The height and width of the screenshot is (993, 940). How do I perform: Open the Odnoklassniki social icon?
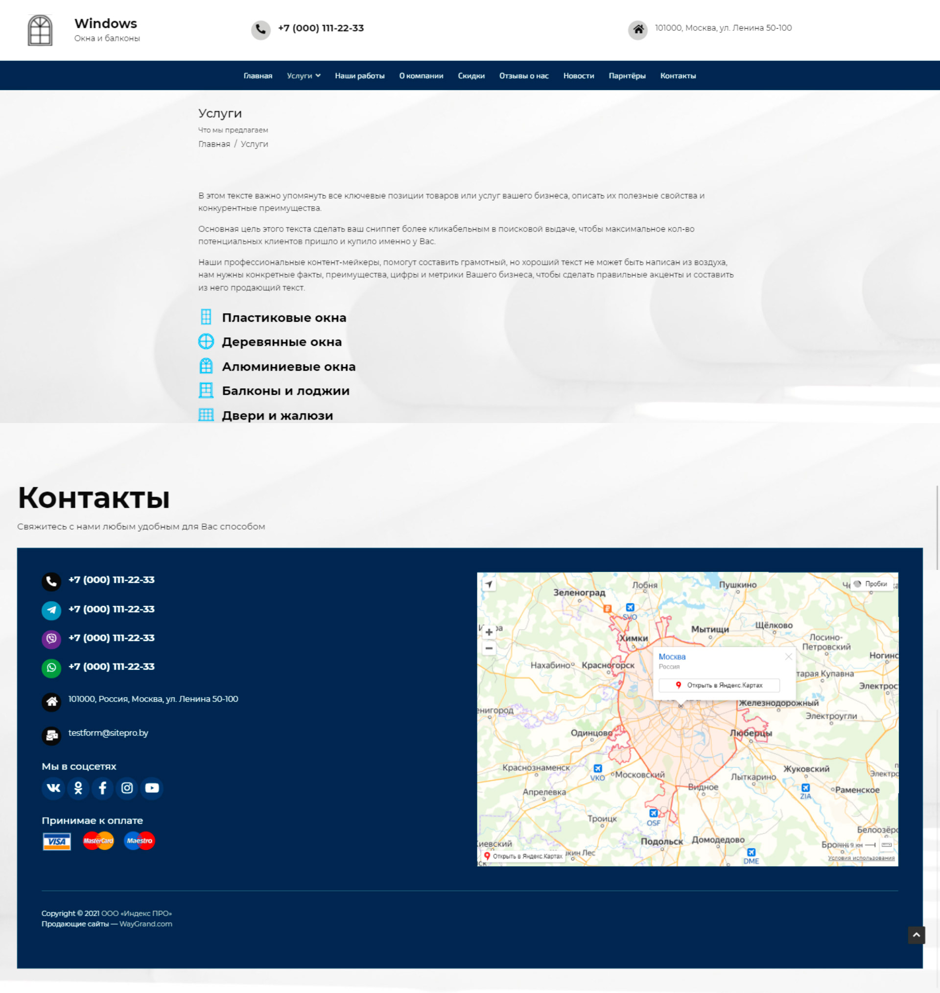(78, 788)
